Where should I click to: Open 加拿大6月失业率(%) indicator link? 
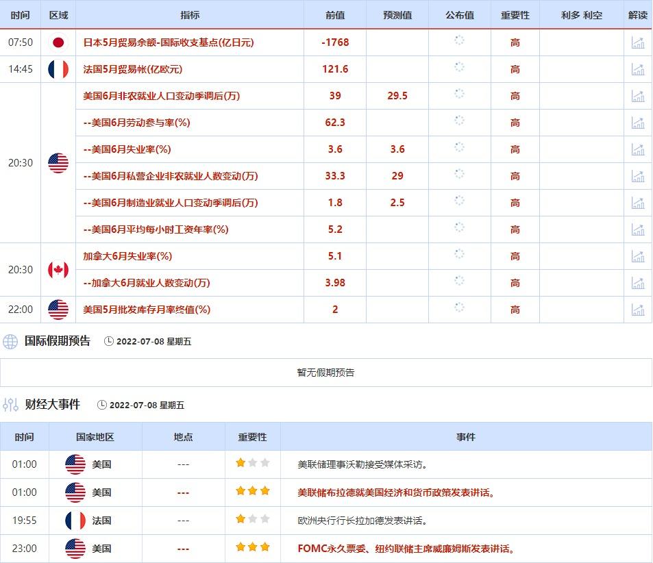tap(127, 256)
